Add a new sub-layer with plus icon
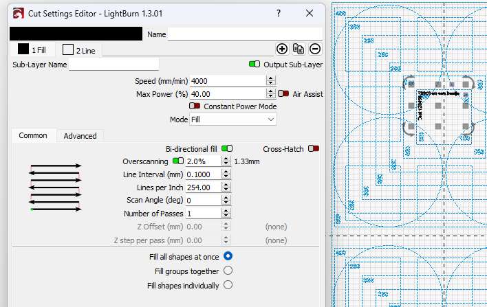Screen dimensions: 487x307 pos(282,49)
